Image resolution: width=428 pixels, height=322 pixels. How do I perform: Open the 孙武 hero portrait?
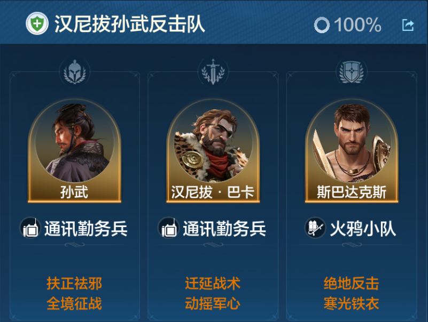[74, 151]
